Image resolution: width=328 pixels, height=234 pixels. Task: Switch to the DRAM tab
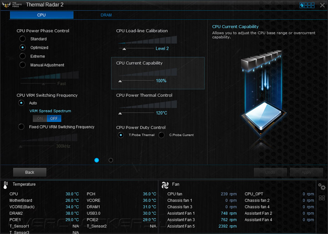pos(106,15)
